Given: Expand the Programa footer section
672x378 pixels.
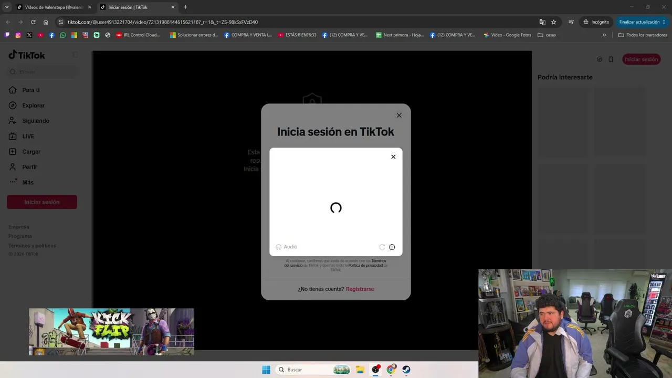Looking at the screenshot, I should (x=20, y=236).
